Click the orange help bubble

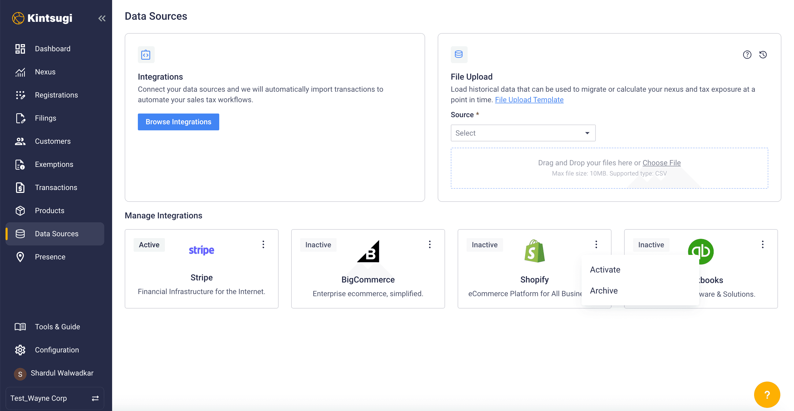[x=767, y=394]
